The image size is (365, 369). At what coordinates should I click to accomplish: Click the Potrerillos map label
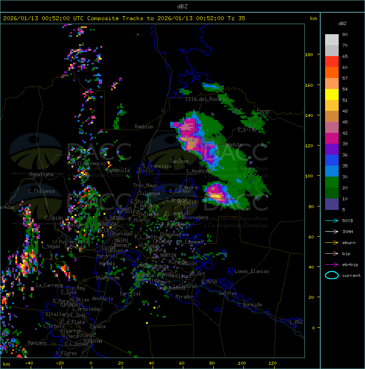[73, 242]
